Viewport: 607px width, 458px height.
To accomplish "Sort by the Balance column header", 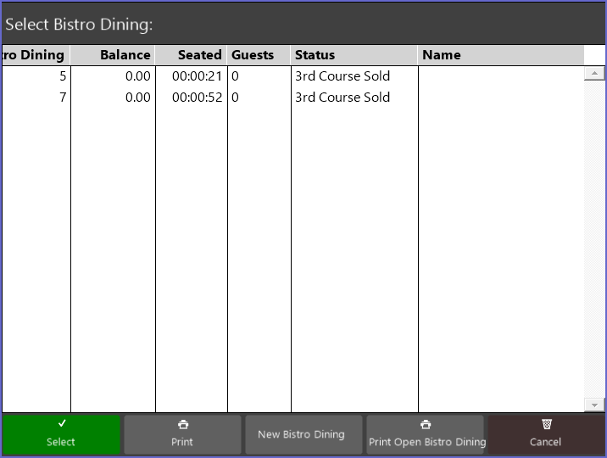I will click(114, 55).
